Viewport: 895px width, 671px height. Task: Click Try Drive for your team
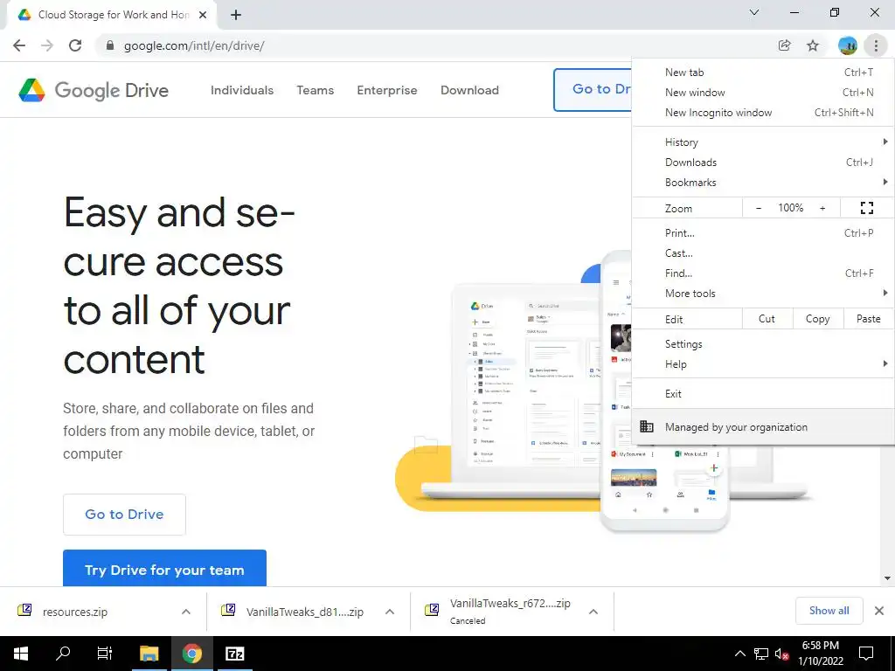point(164,568)
